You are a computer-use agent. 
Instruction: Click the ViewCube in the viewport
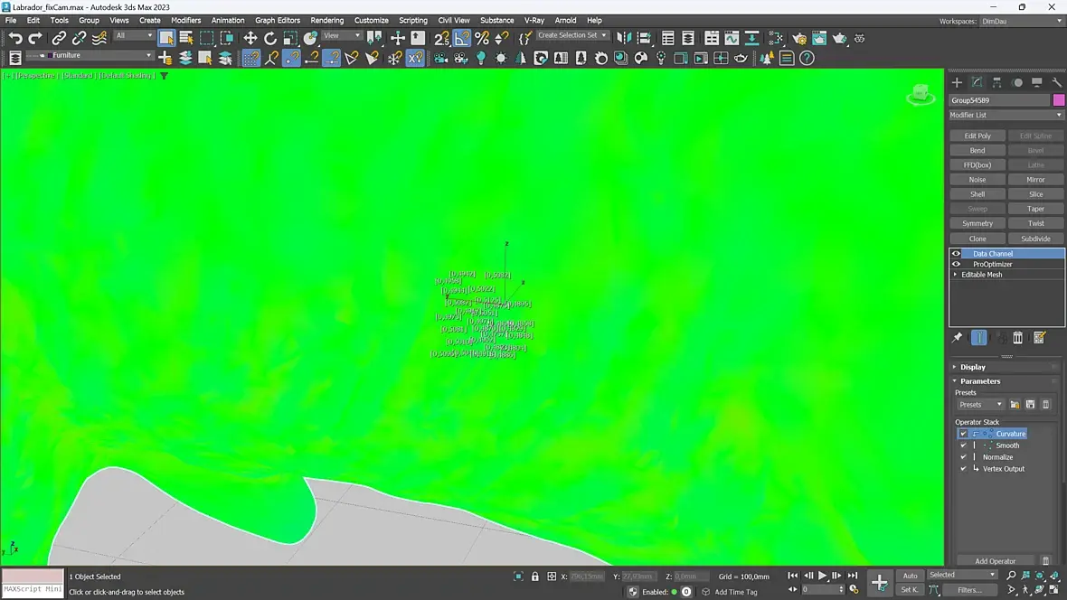pyautogui.click(x=920, y=95)
